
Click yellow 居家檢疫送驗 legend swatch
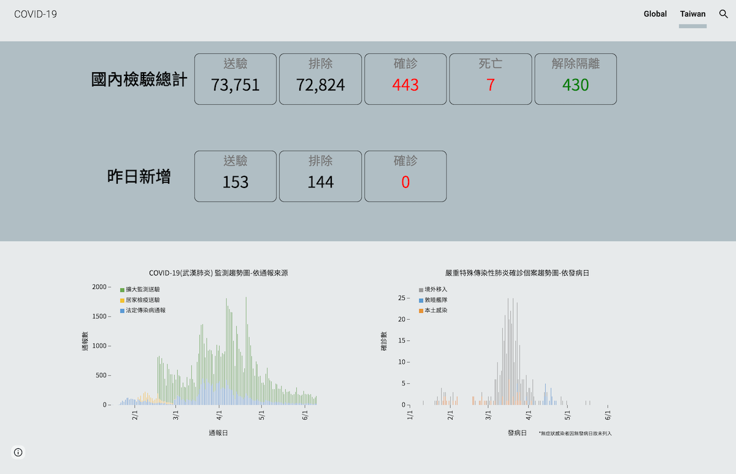tap(123, 300)
